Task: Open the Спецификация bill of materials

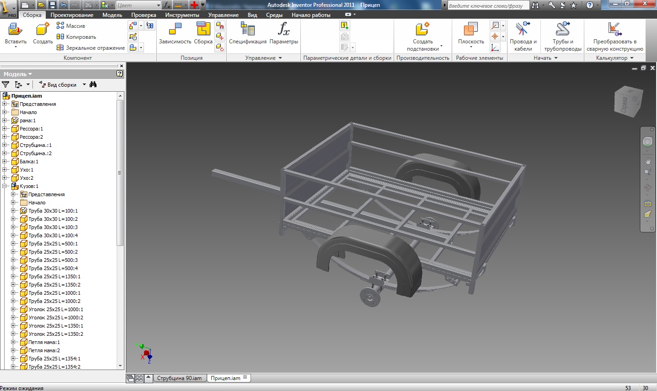Action: (x=247, y=34)
